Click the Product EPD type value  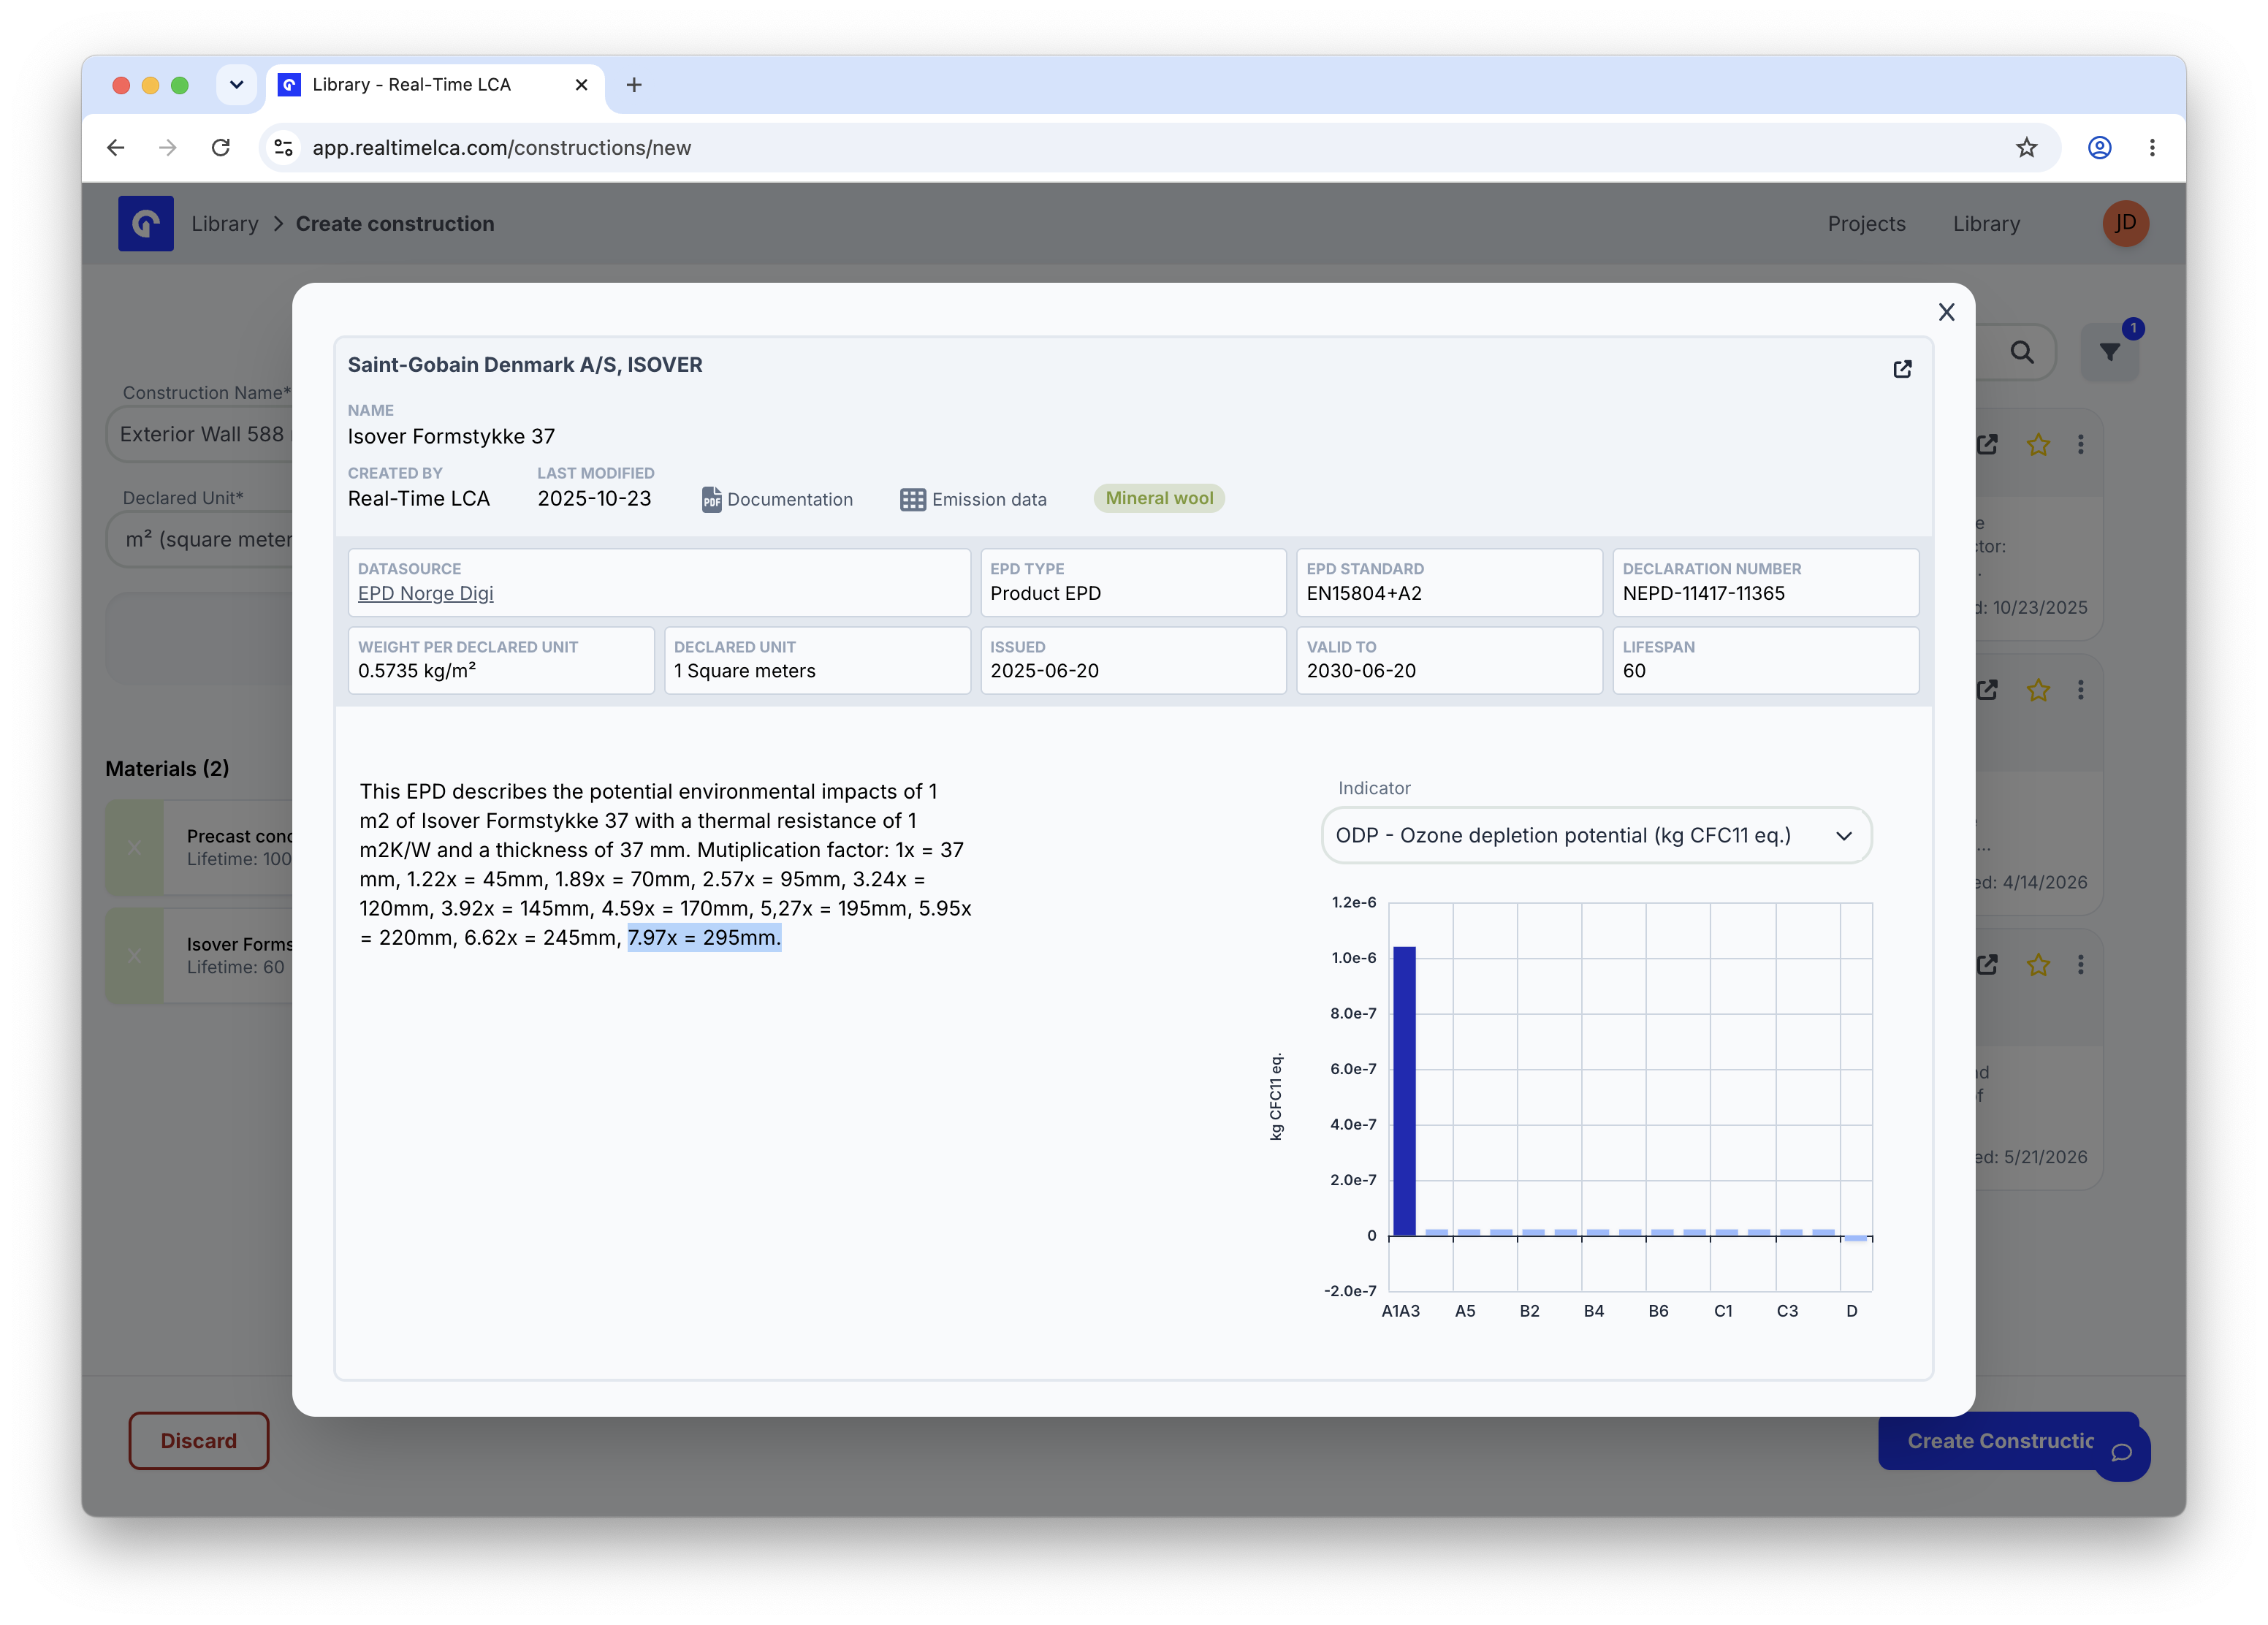coord(1045,593)
